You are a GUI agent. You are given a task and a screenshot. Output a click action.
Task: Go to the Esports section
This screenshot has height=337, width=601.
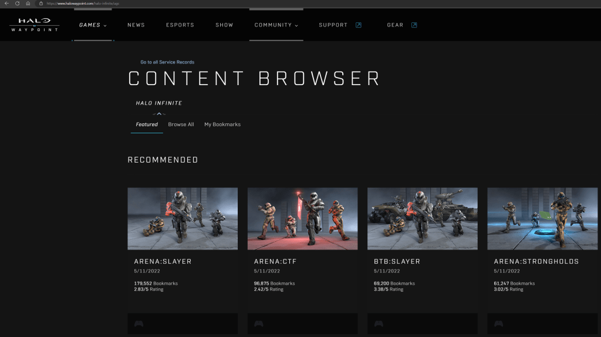180,25
